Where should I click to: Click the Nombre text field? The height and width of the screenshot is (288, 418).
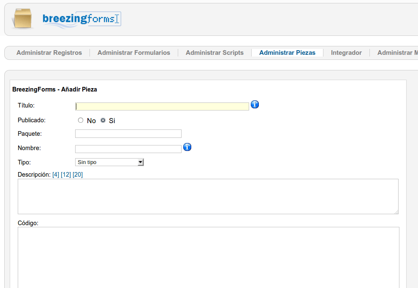pos(128,149)
